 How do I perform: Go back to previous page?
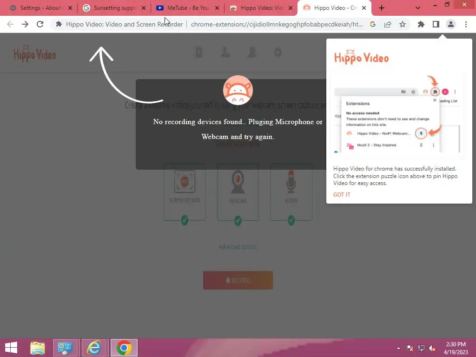pyautogui.click(x=10, y=24)
